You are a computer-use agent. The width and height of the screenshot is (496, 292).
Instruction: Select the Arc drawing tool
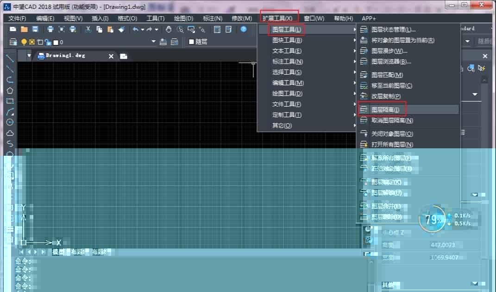pyautogui.click(x=10, y=112)
